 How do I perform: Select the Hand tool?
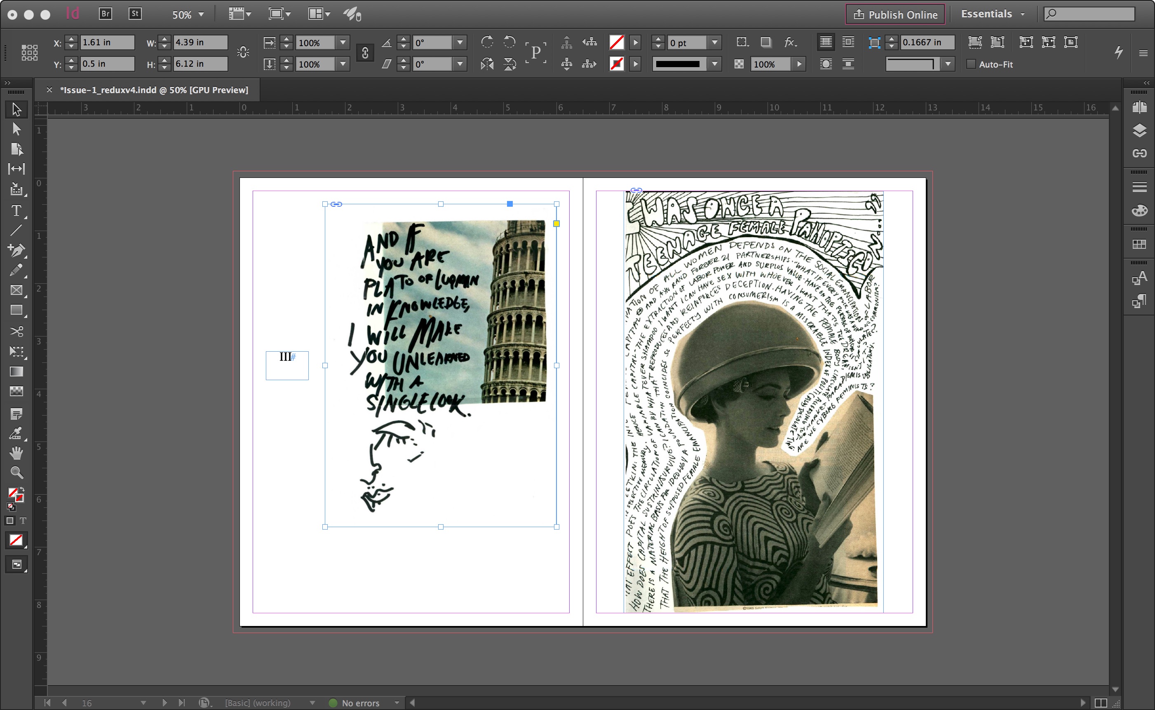(16, 453)
